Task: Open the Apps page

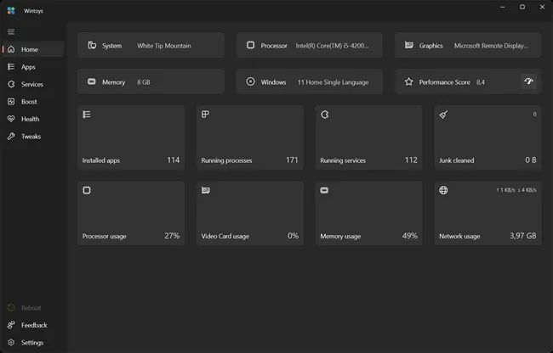Action: coord(33,67)
